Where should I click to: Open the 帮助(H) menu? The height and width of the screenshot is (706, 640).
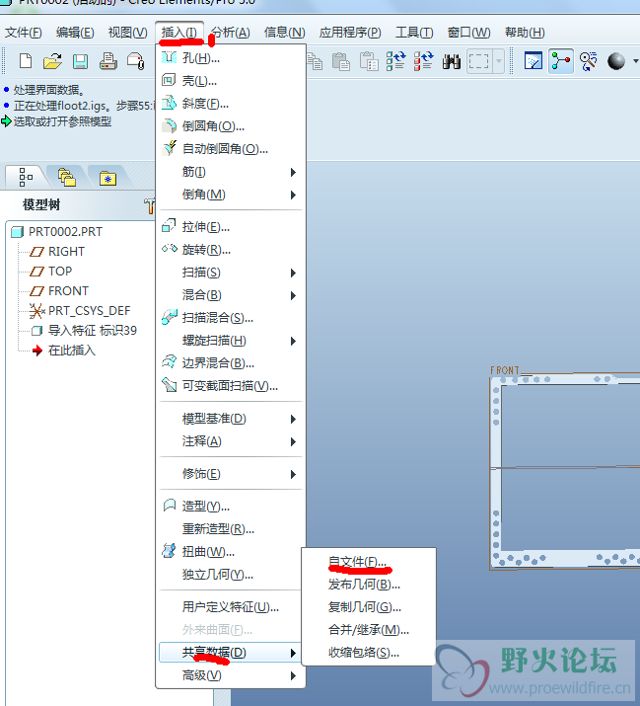coord(525,33)
